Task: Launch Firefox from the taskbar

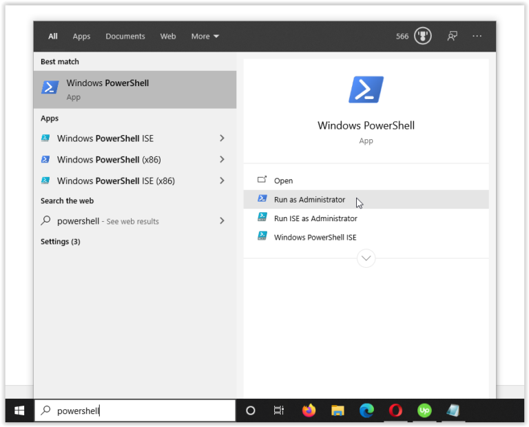Action: [309, 410]
